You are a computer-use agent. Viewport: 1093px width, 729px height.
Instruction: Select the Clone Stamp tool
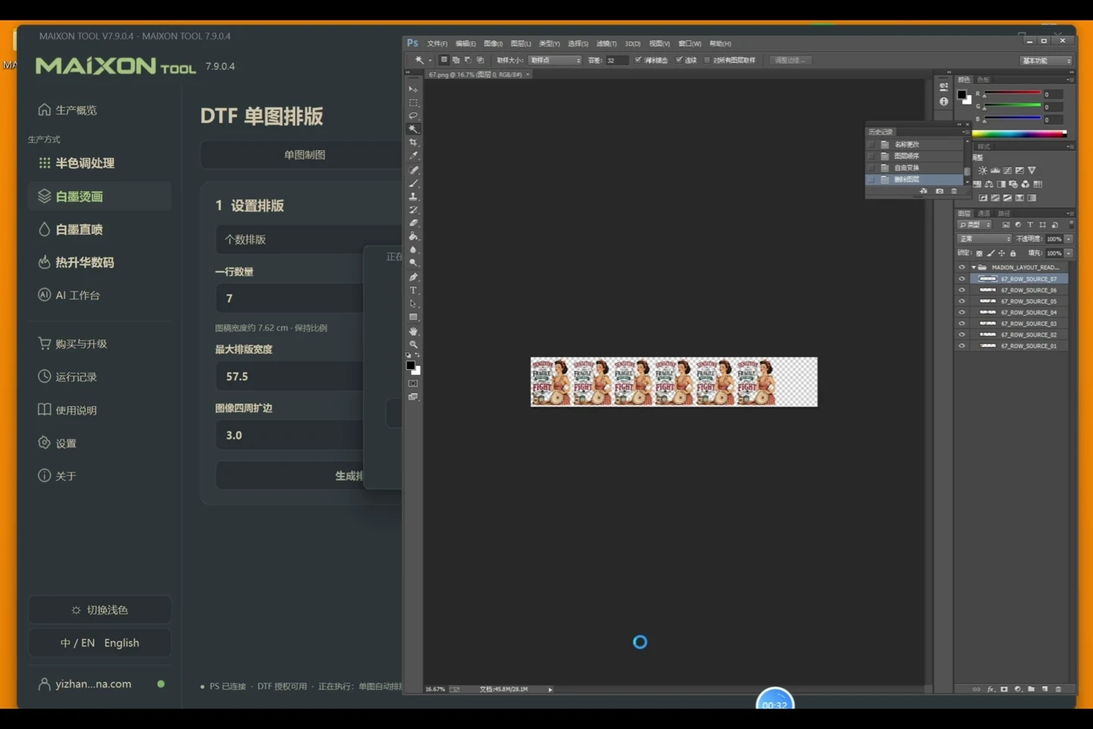(x=413, y=197)
